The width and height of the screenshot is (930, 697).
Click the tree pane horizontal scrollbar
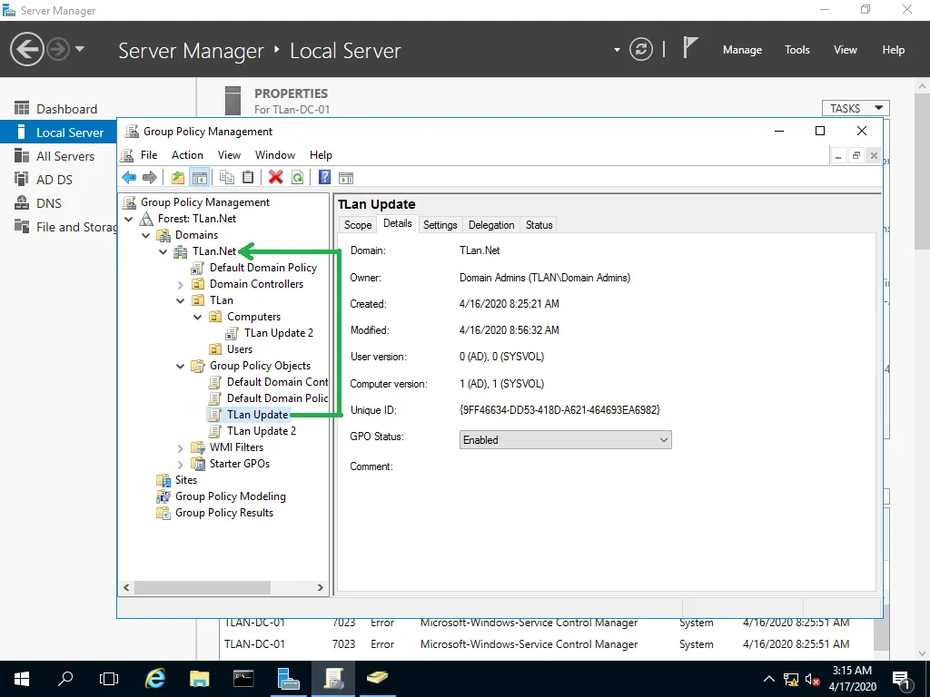point(203,587)
